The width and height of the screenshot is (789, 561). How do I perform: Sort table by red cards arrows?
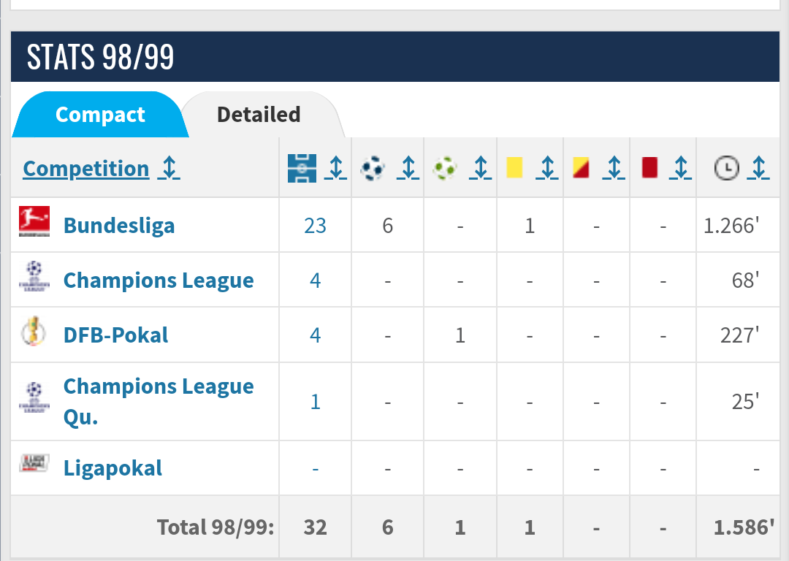click(680, 168)
